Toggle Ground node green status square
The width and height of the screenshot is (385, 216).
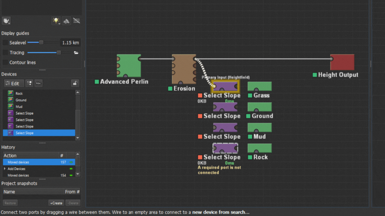click(x=248, y=116)
